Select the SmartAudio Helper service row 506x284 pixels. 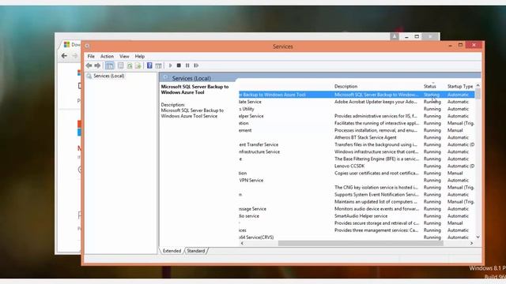coord(357,216)
